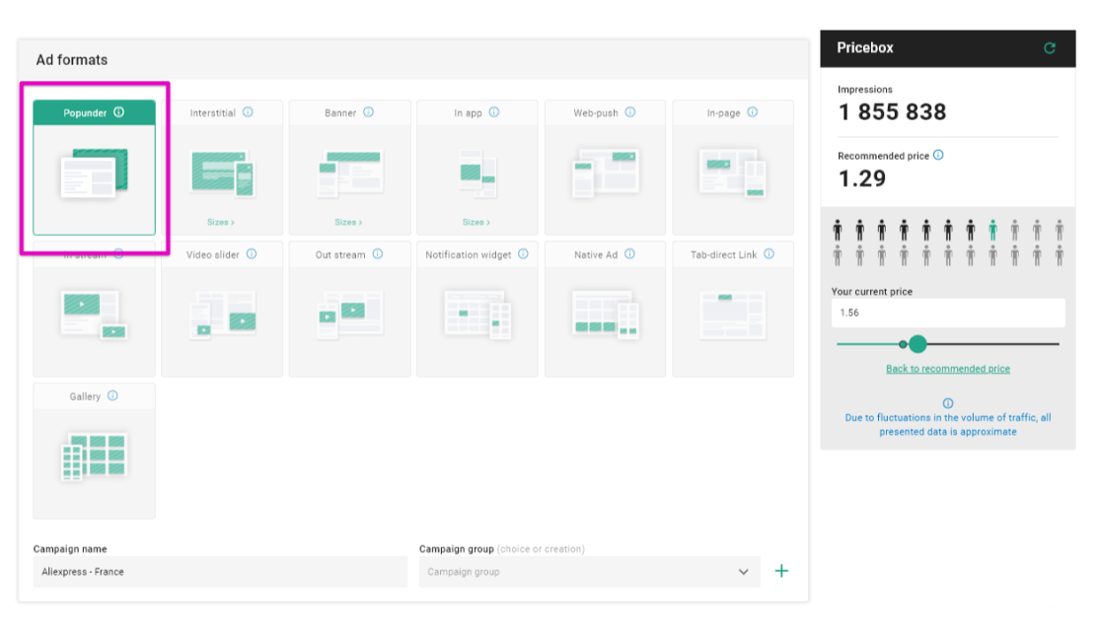Image resolution: width=1099 pixels, height=637 pixels.
Task: Open the Campaign group dropdown
Action: [x=589, y=572]
